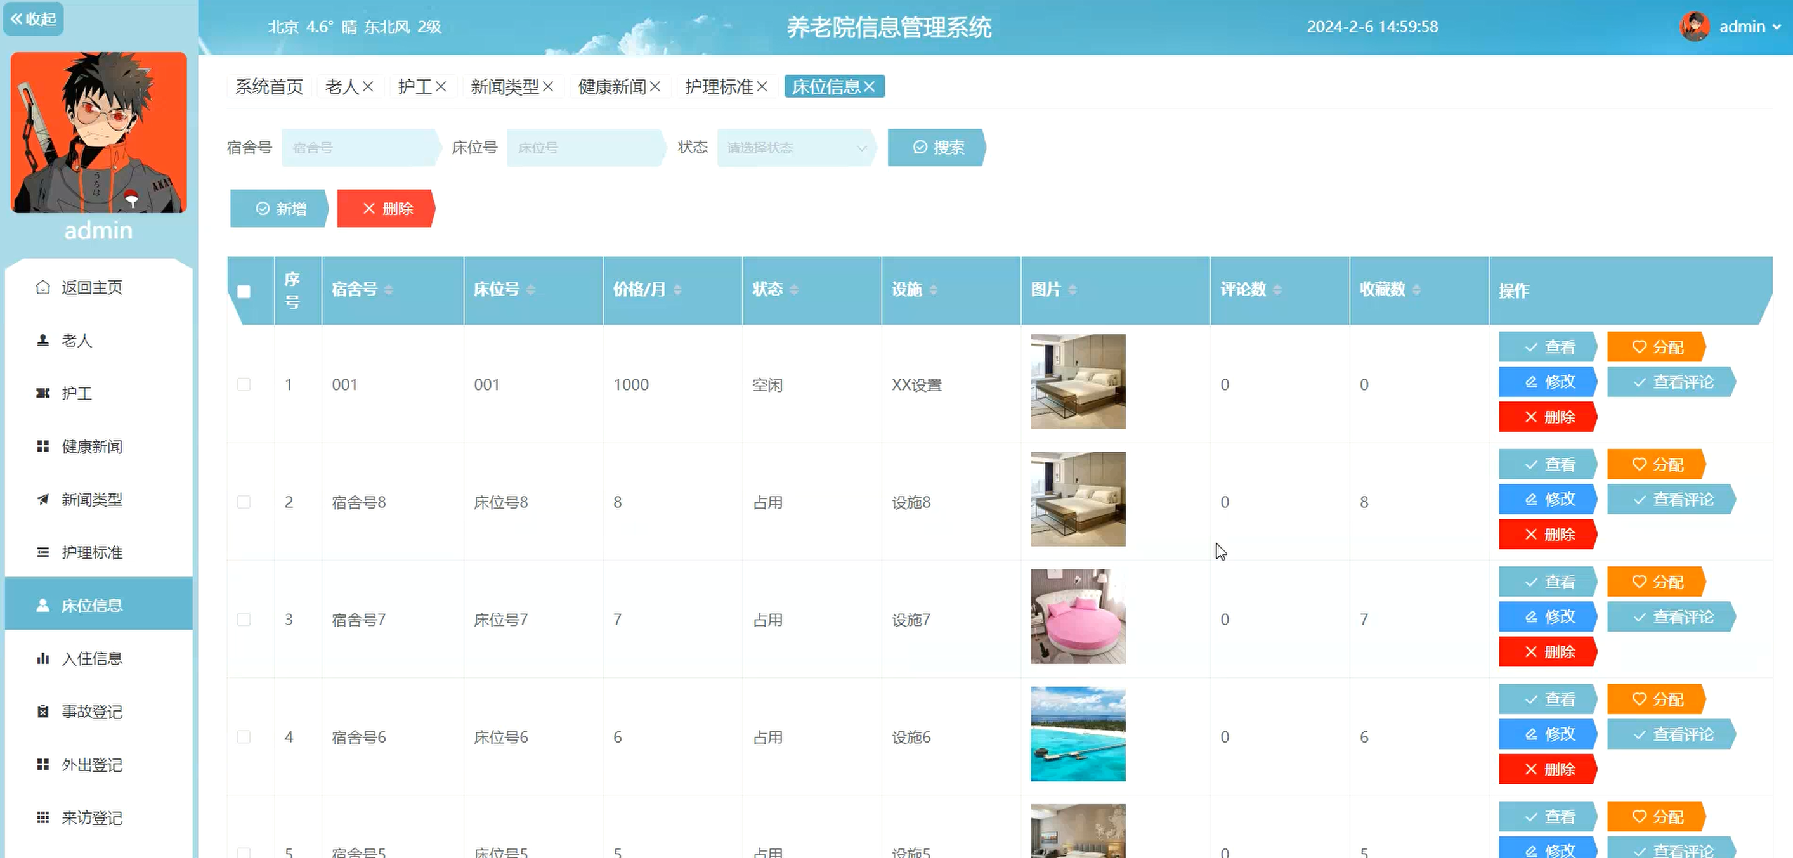Close the 床位信息 tab
This screenshot has width=1793, height=858.
(870, 86)
